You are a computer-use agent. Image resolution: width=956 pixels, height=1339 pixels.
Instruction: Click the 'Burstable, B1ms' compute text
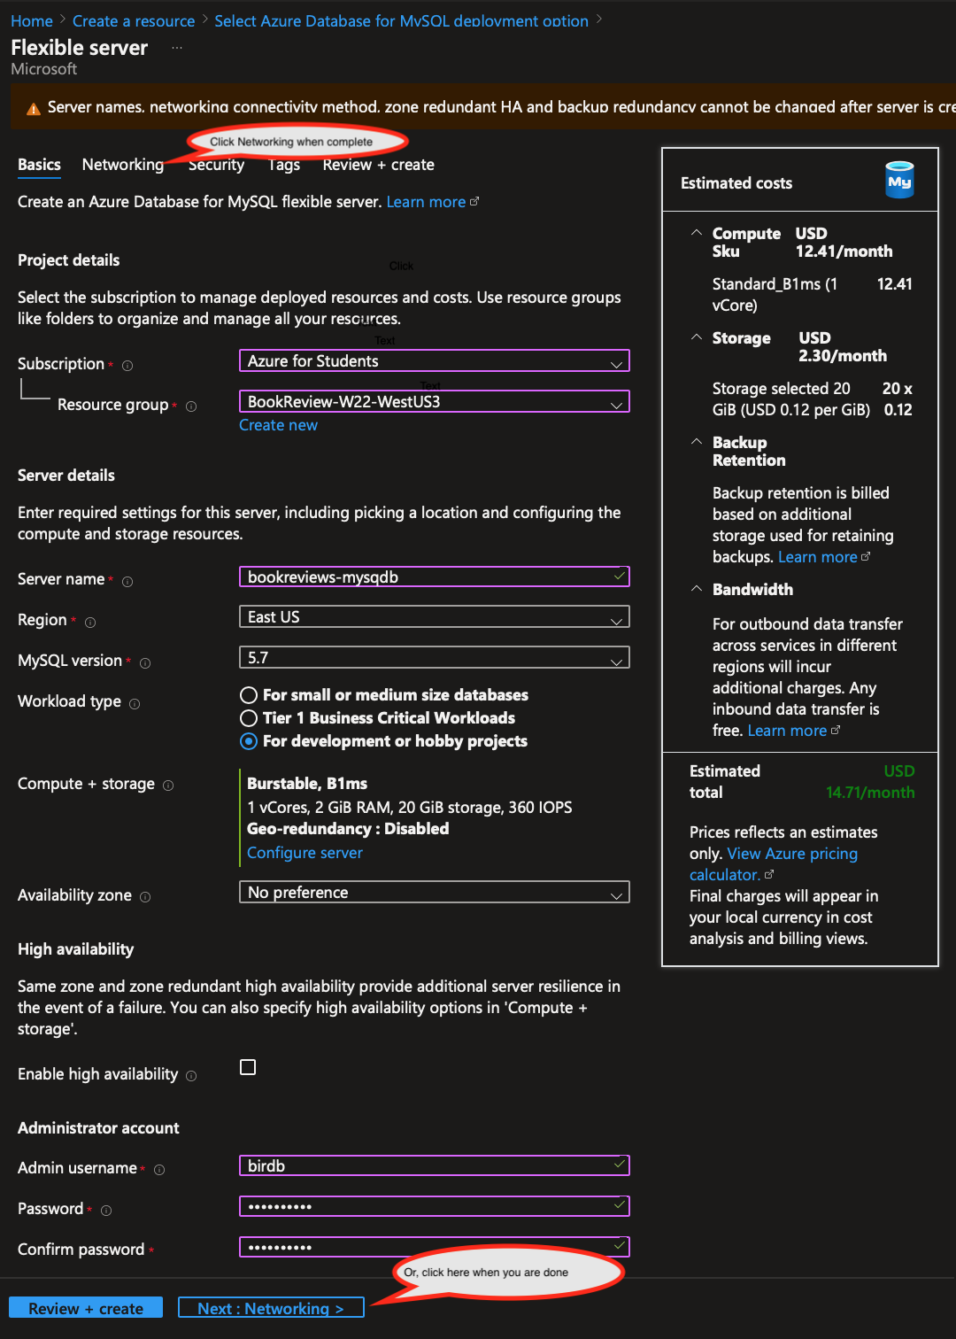tap(307, 784)
